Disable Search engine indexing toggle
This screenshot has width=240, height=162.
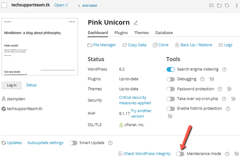pos(171,69)
